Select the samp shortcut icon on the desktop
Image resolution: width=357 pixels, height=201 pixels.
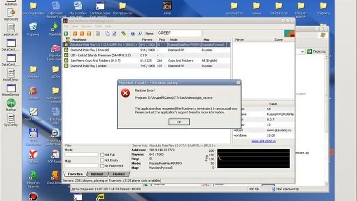point(167,8)
